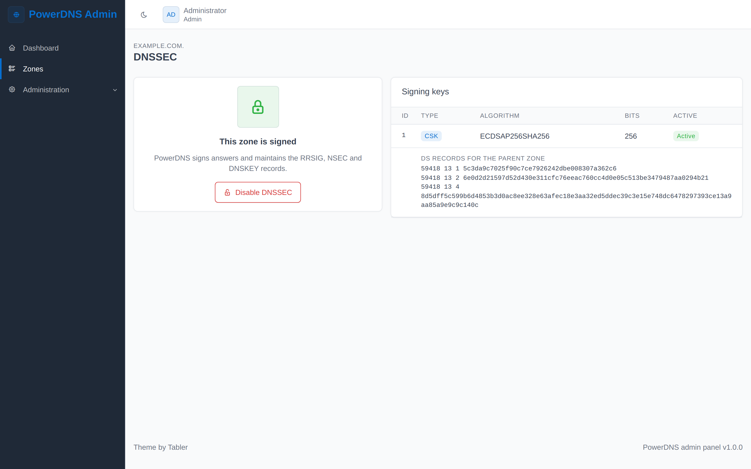Click the Zones list icon

[12, 69]
